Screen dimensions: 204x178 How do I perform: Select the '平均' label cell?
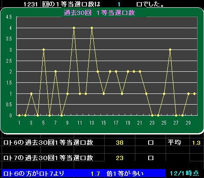pos(174,142)
